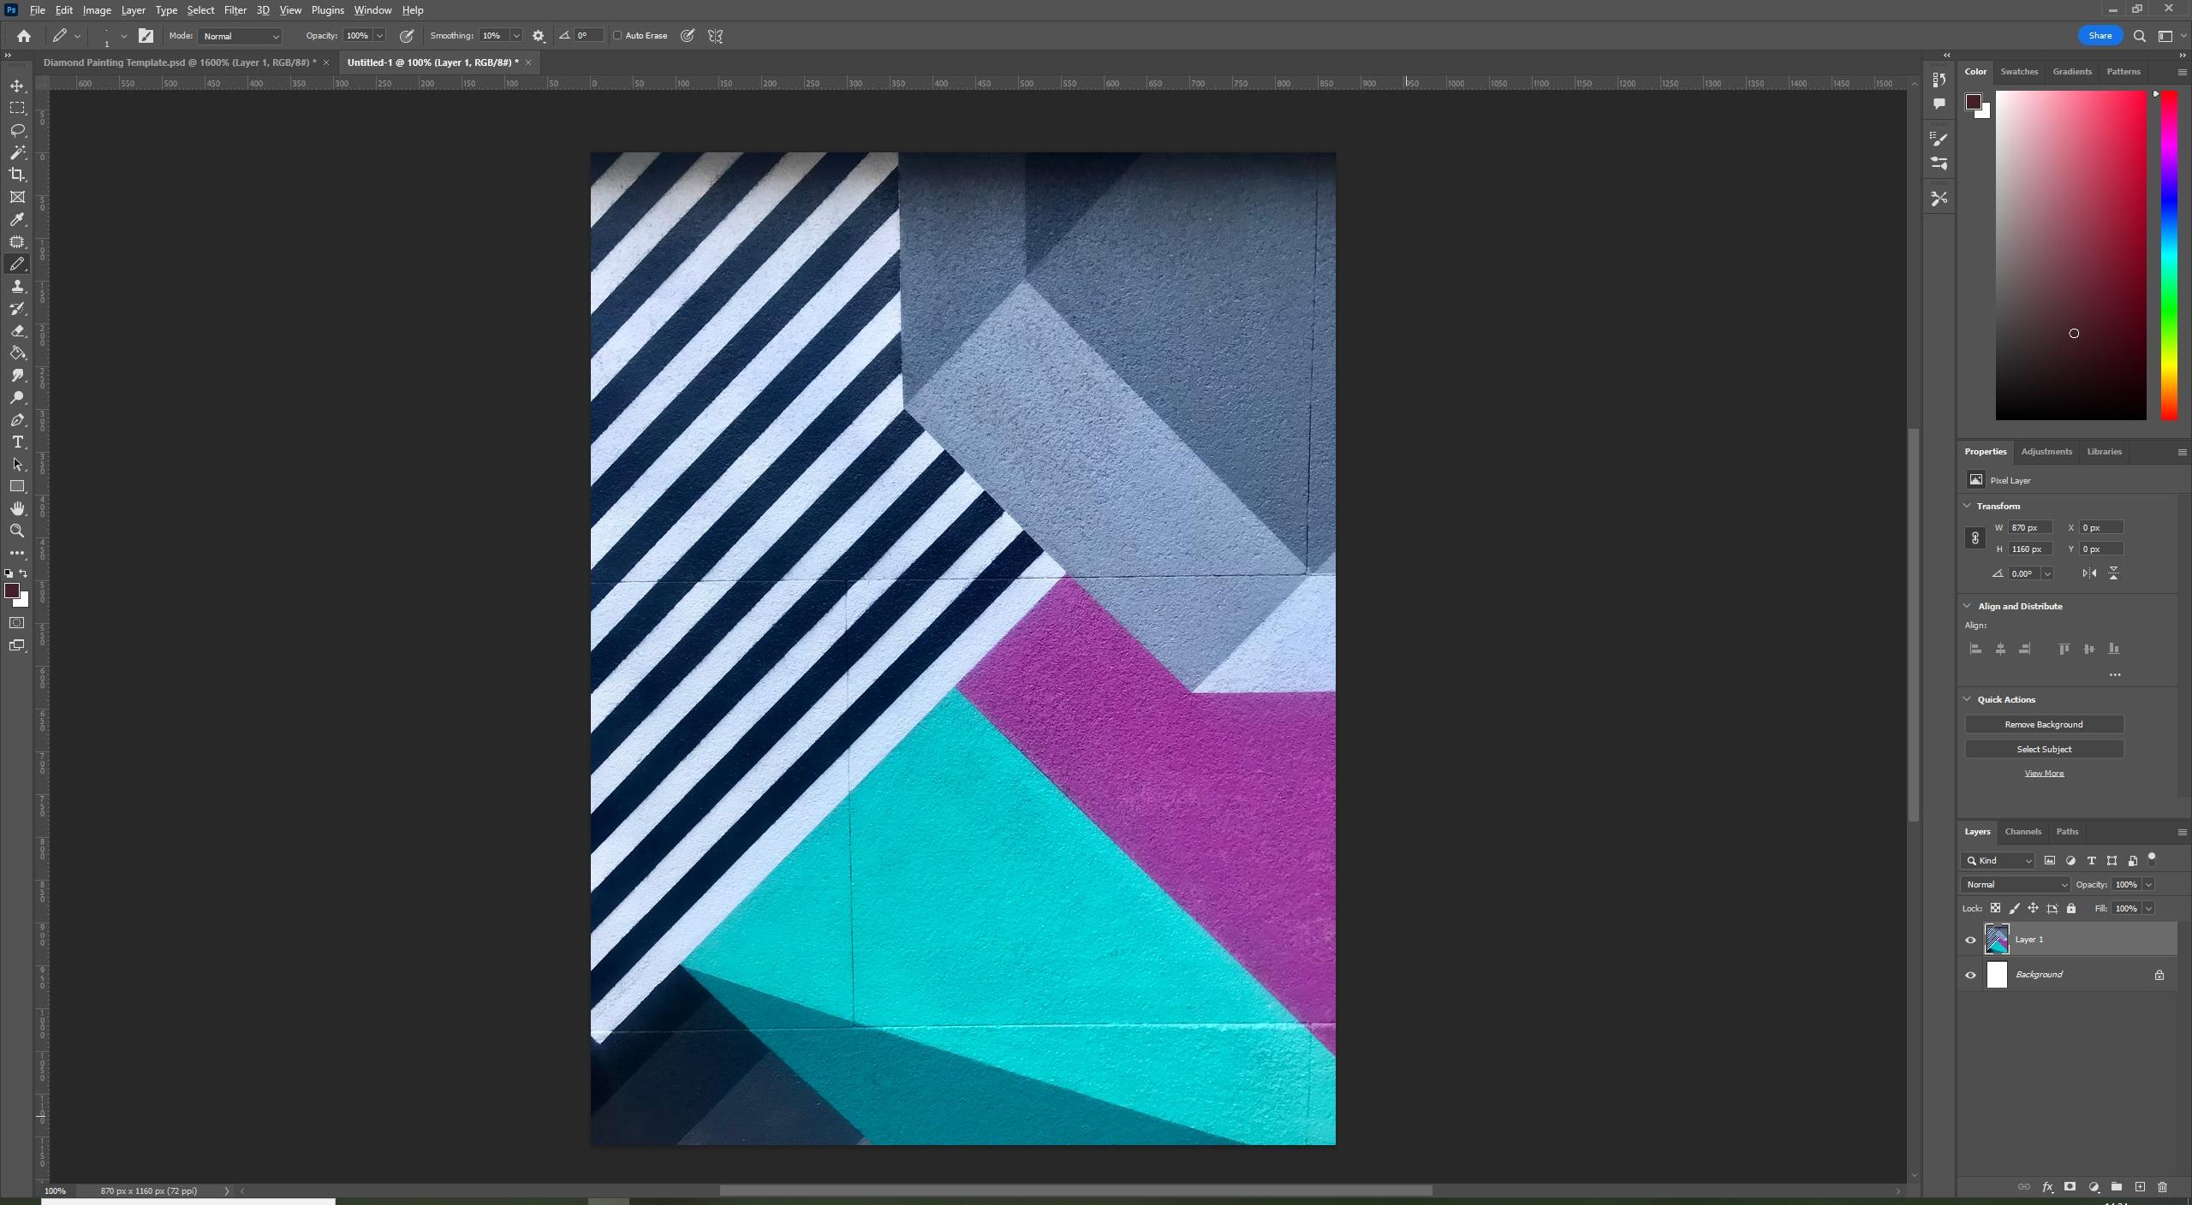Select the Frame tool

click(x=17, y=198)
